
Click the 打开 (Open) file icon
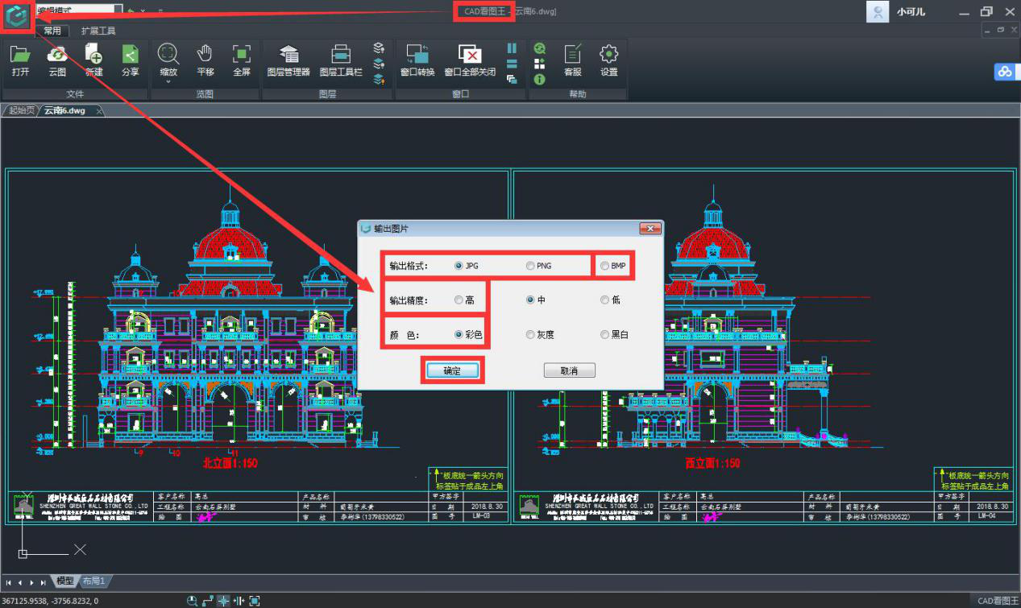click(x=20, y=56)
